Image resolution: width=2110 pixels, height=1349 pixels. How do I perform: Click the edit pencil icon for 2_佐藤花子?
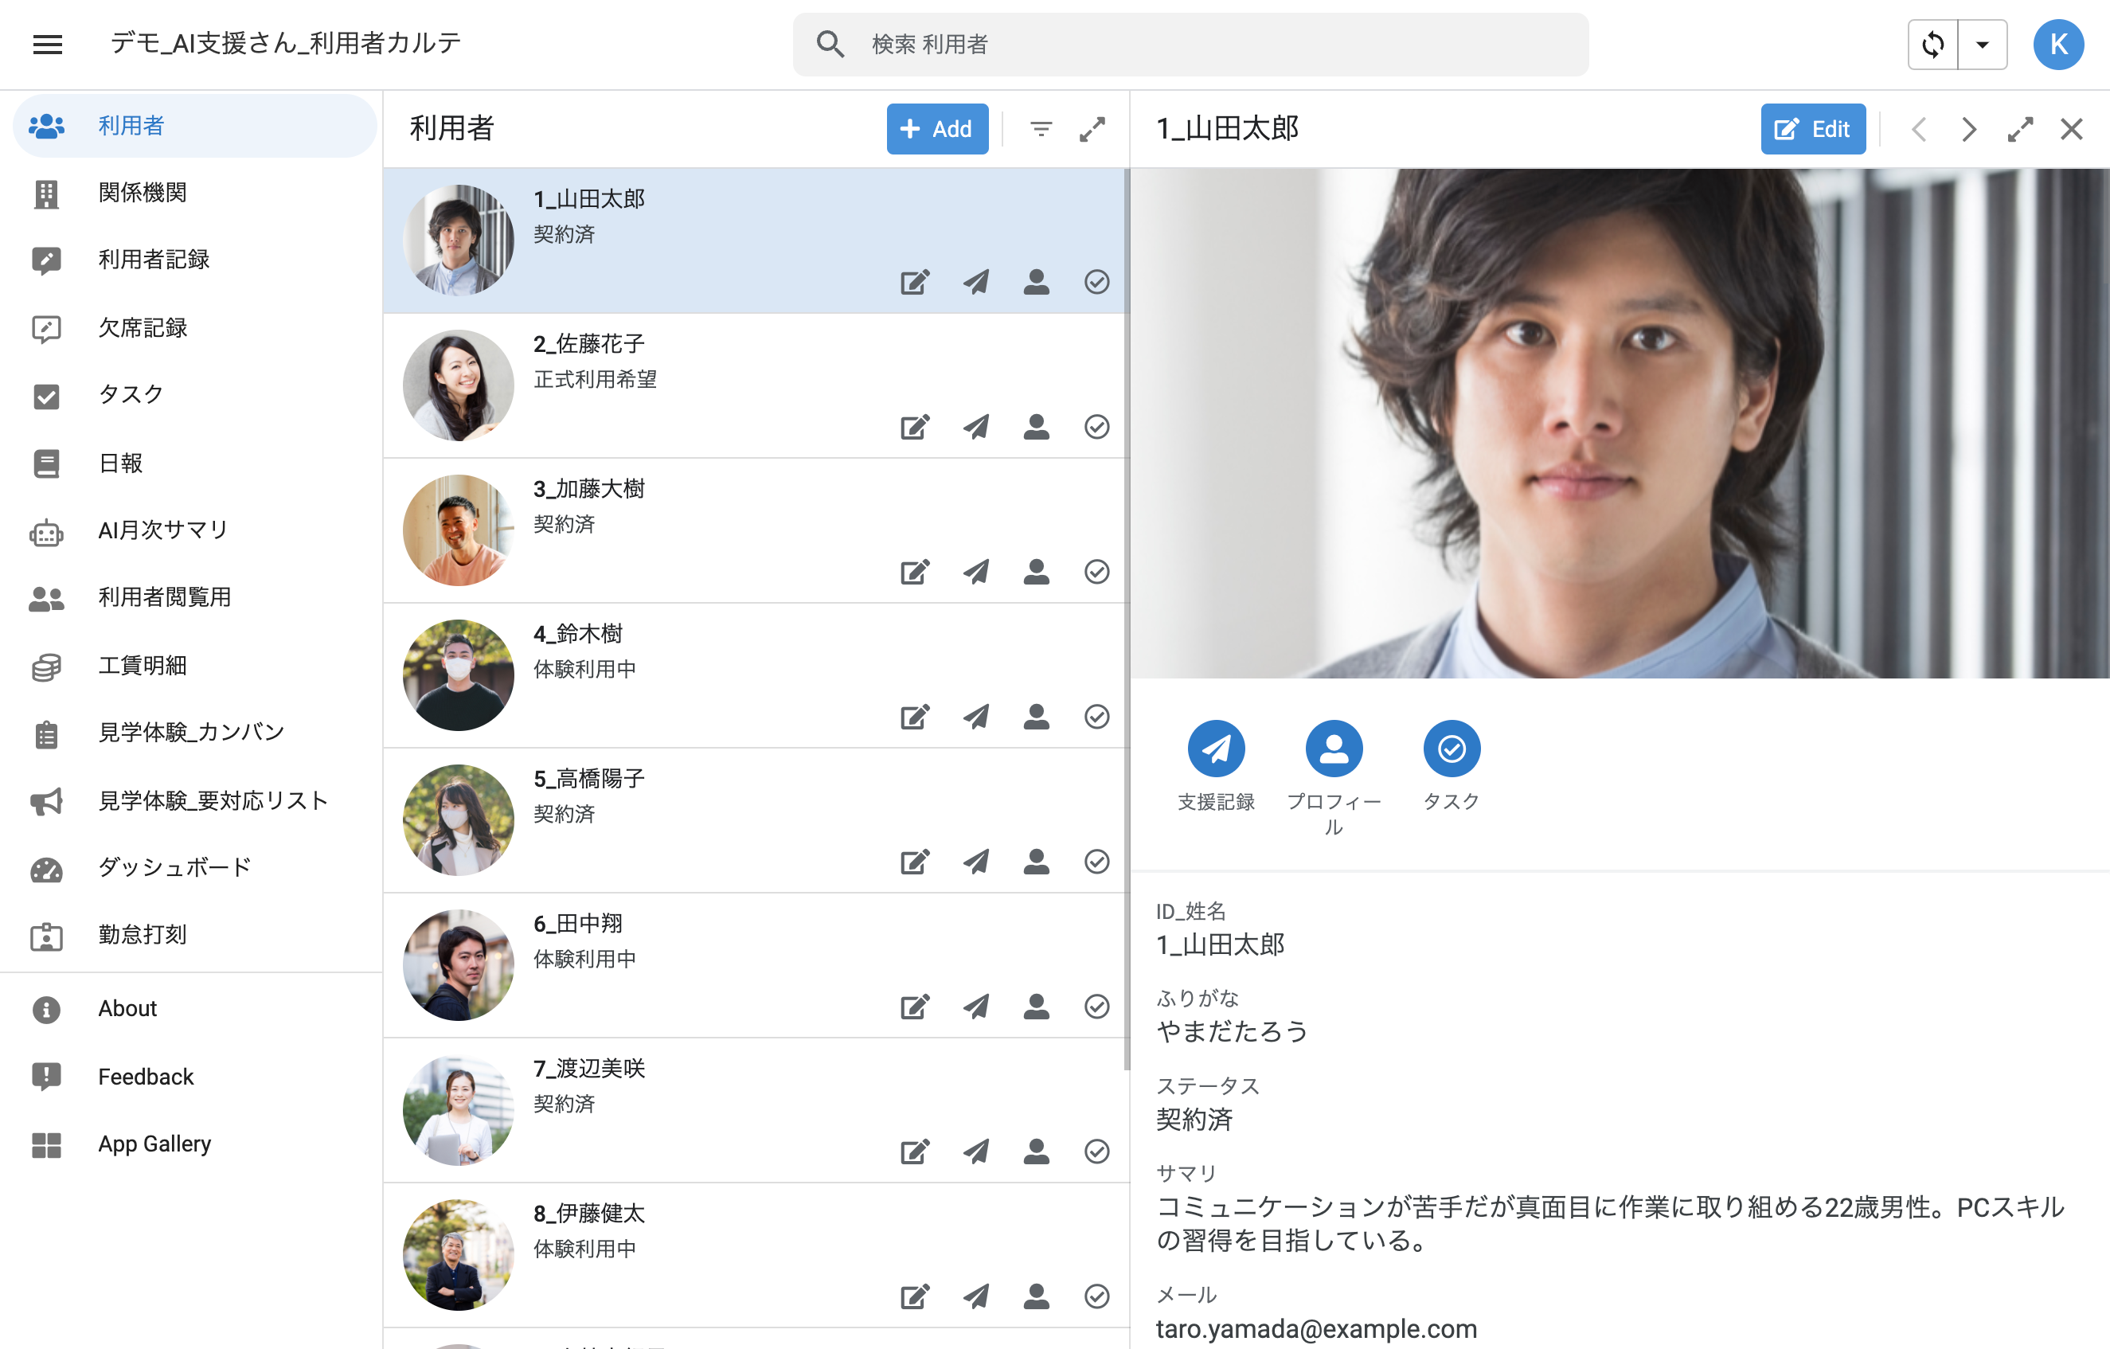[x=914, y=427]
